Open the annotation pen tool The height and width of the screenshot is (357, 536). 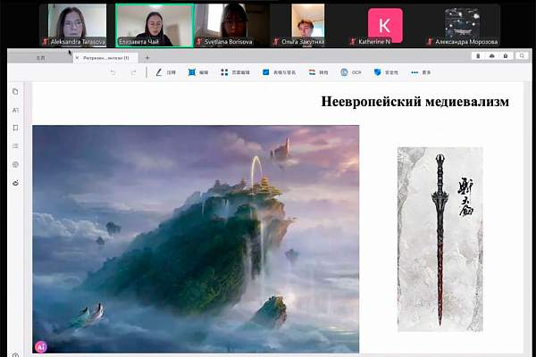[165, 72]
